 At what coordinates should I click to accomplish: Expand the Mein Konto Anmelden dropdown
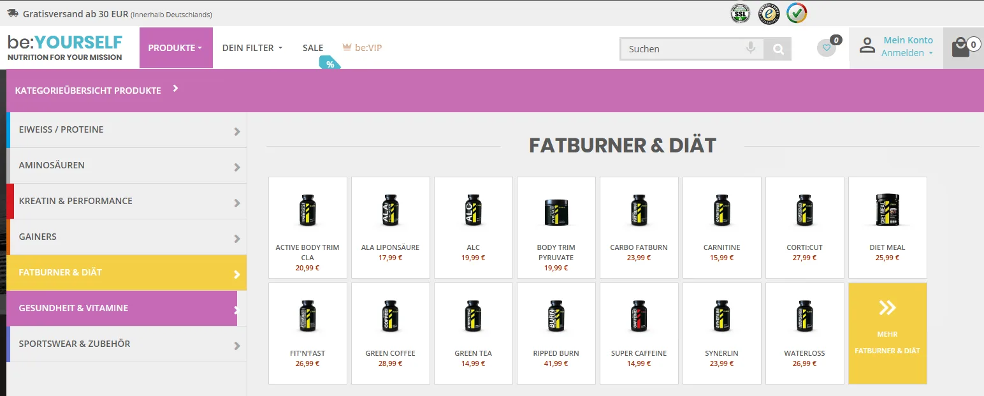[x=908, y=53]
